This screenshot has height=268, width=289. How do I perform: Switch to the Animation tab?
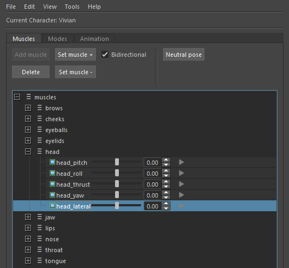coord(94,39)
